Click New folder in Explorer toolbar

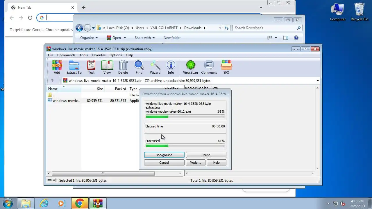point(172,38)
